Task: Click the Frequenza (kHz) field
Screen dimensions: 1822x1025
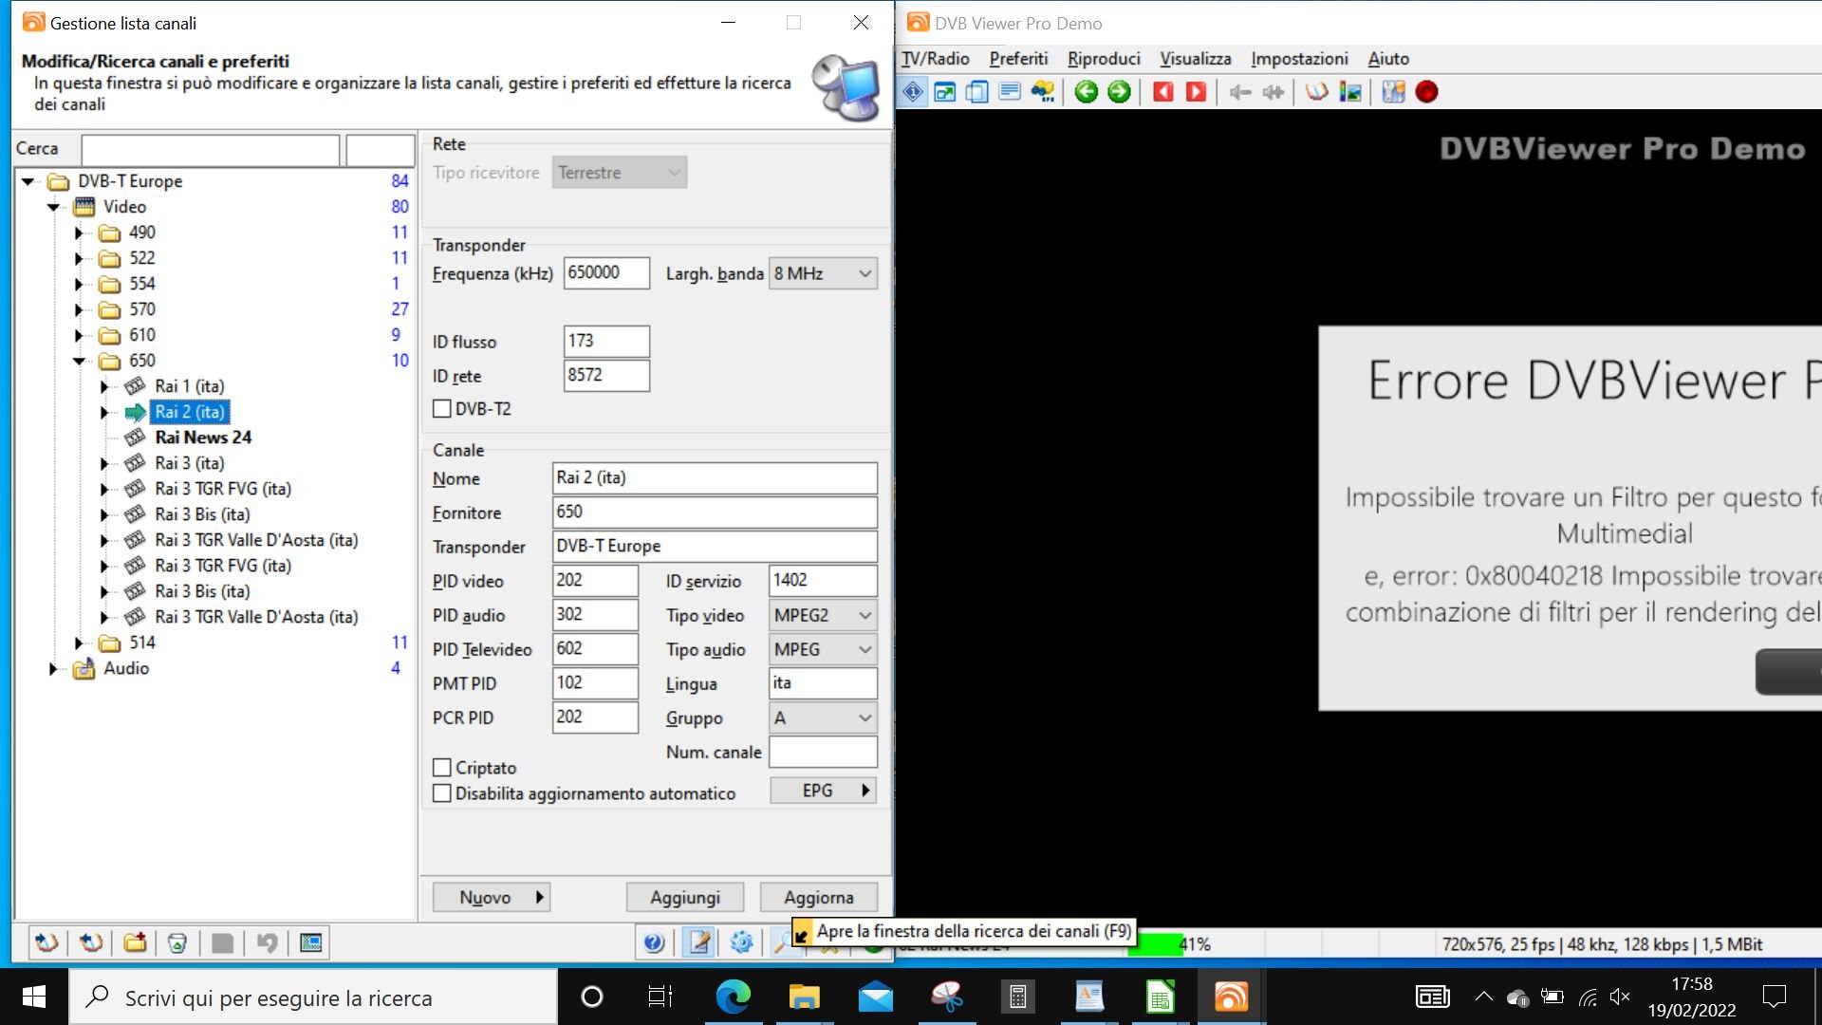Action: click(606, 273)
